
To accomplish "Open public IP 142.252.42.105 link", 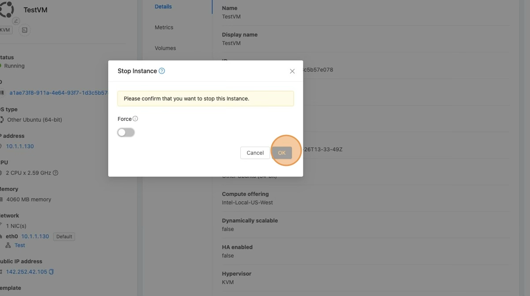I will 26,272.
